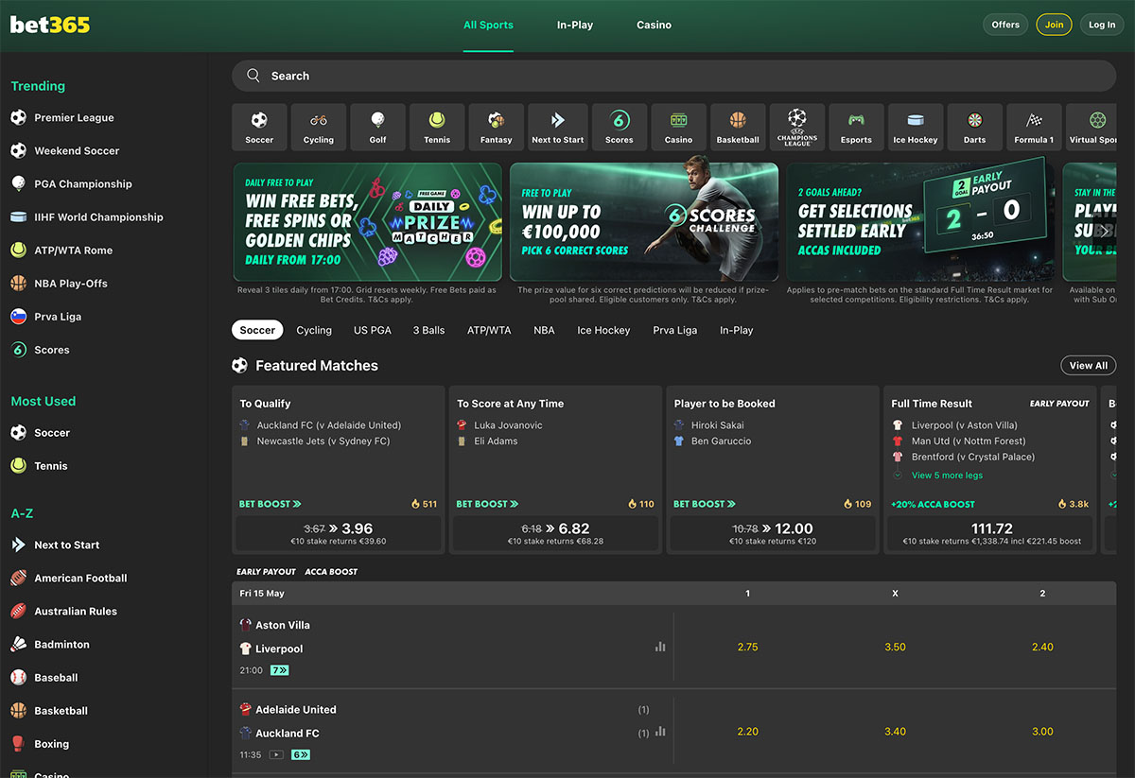
Task: Switch to the In-Play header tab
Action: 575,26
